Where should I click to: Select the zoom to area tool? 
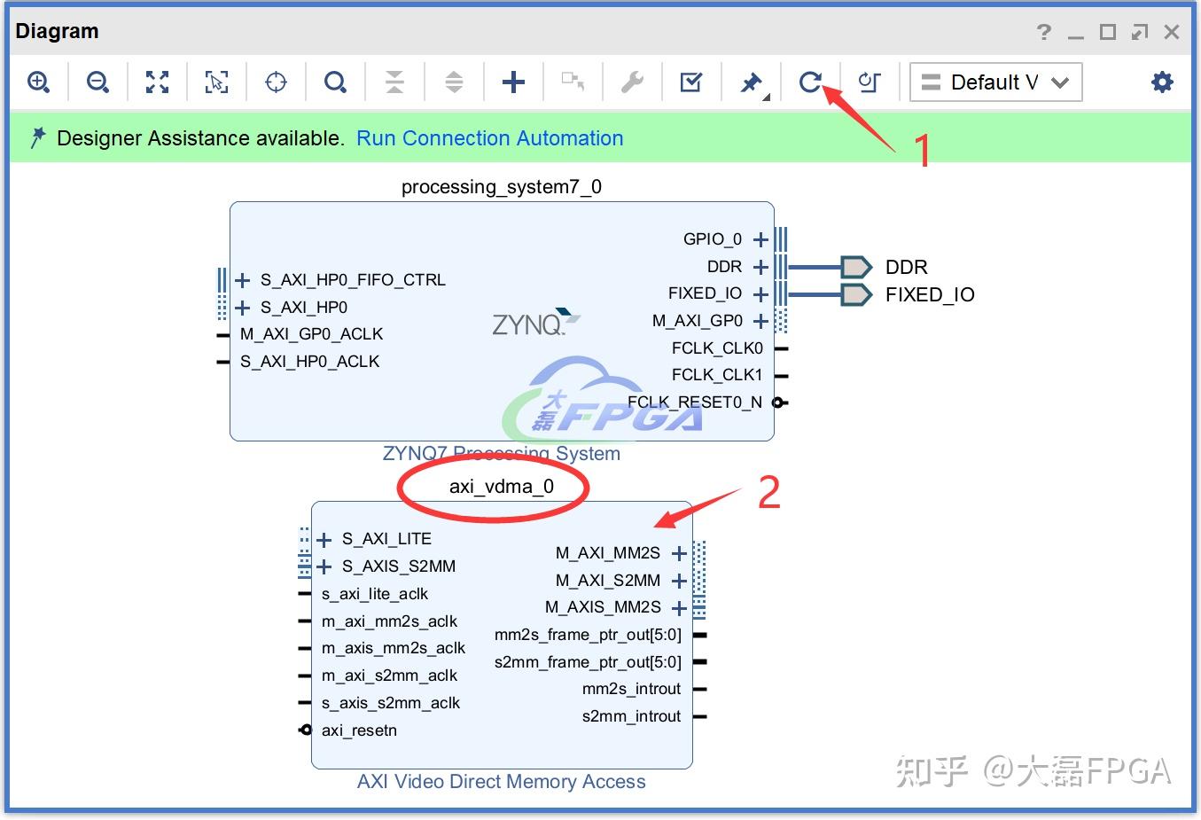click(216, 82)
